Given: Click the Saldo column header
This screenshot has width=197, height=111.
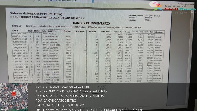Looking at the screenshot, I should tap(128, 32).
